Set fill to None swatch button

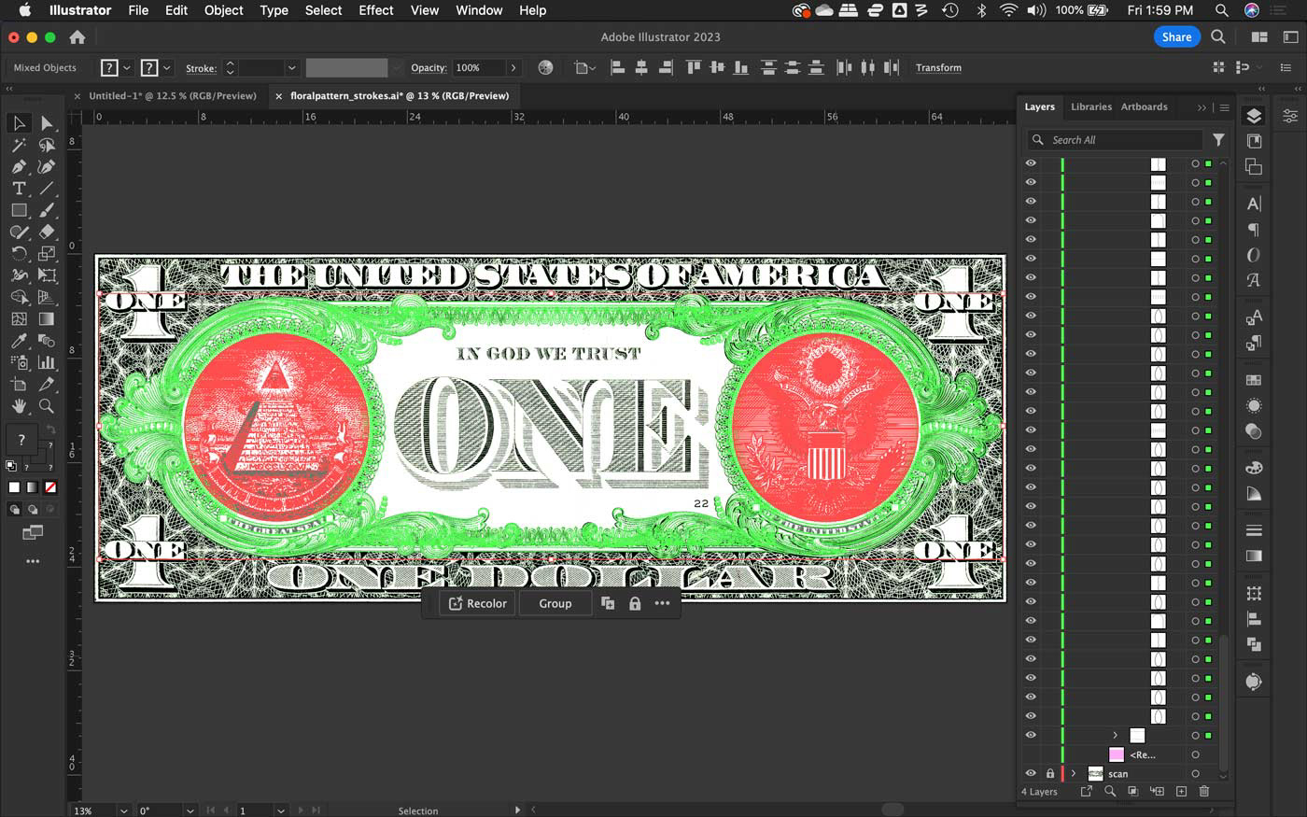pyautogui.click(x=50, y=487)
